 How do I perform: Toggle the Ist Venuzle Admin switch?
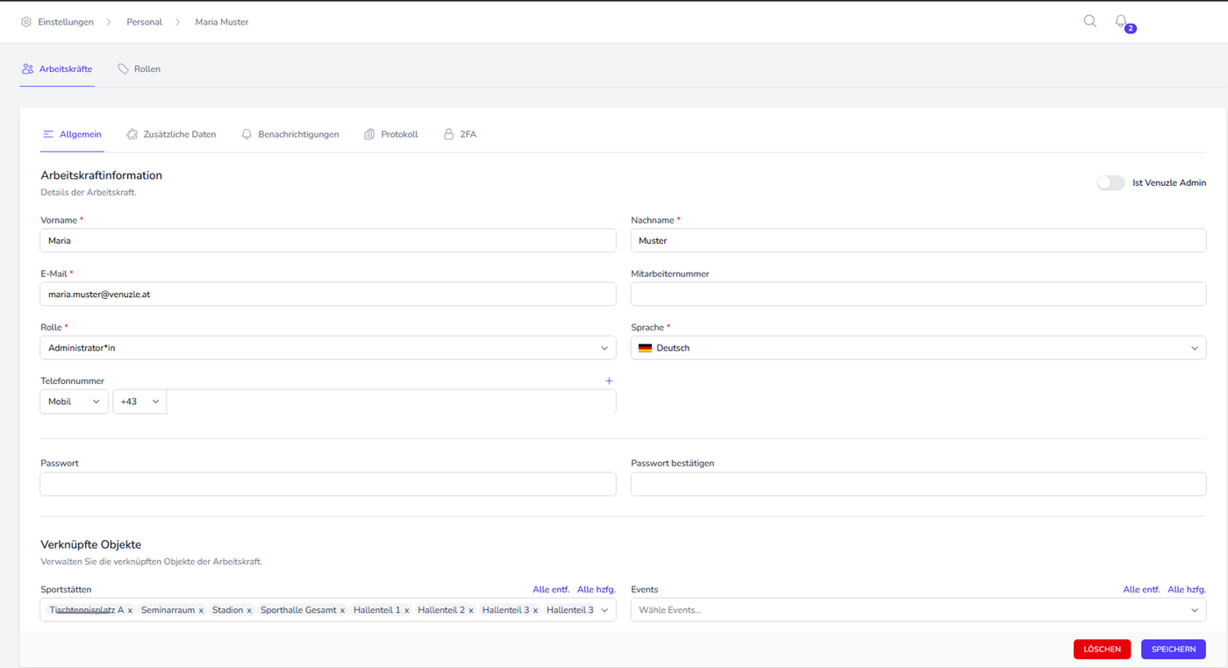coord(1110,183)
